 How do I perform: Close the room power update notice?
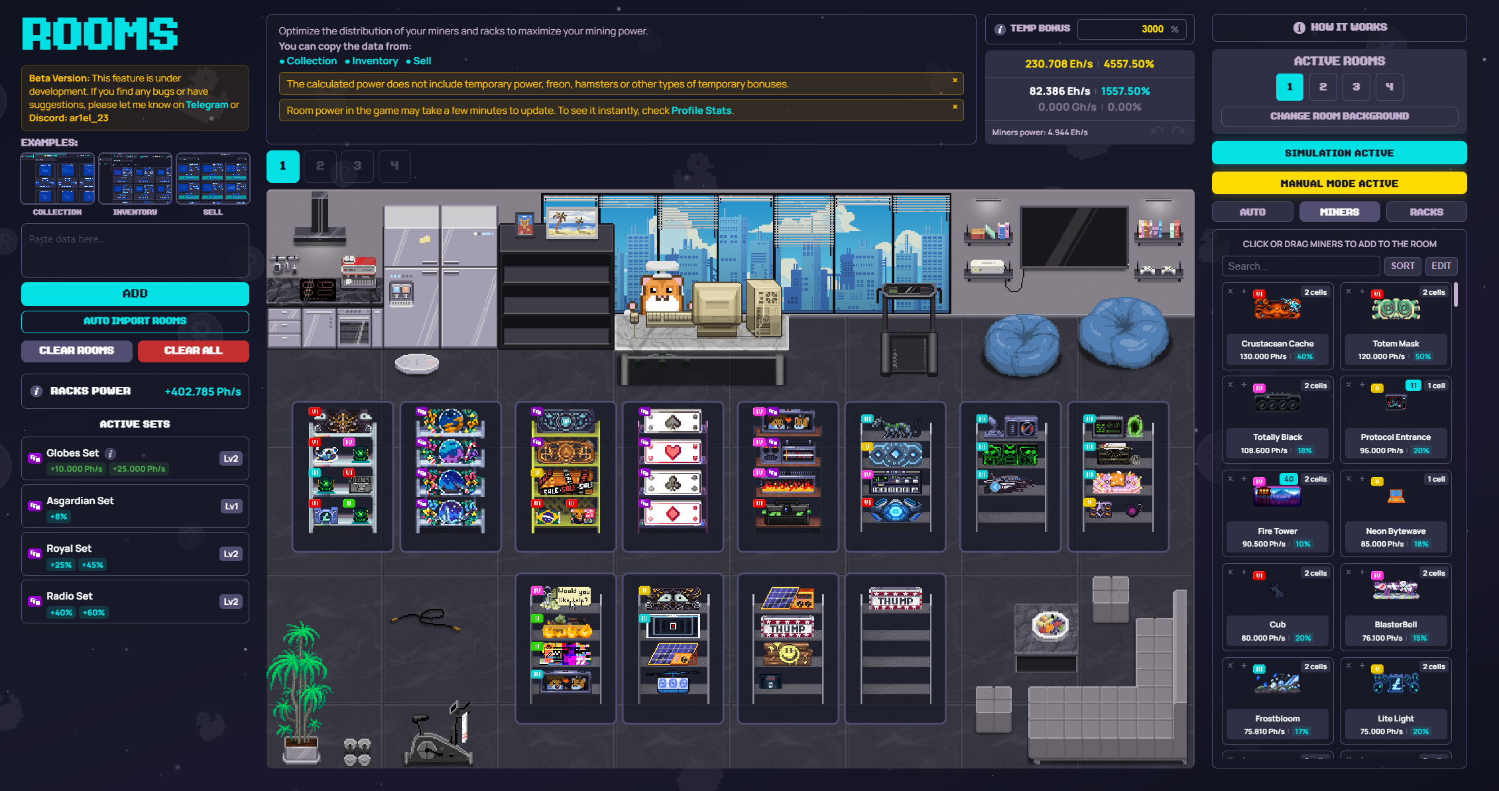click(955, 107)
